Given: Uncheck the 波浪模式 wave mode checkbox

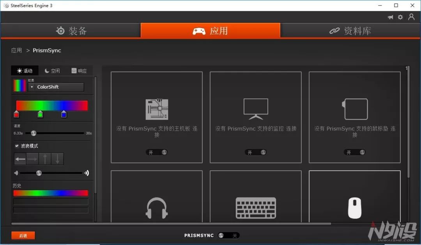Looking at the screenshot, I should tap(17, 146).
